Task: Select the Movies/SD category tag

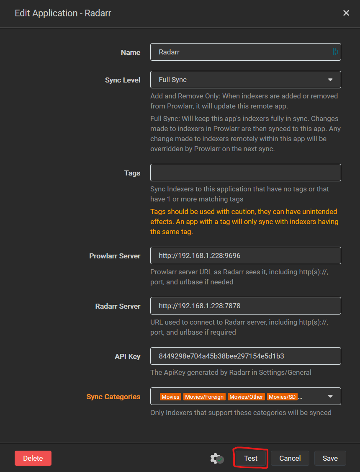Action: (282, 397)
